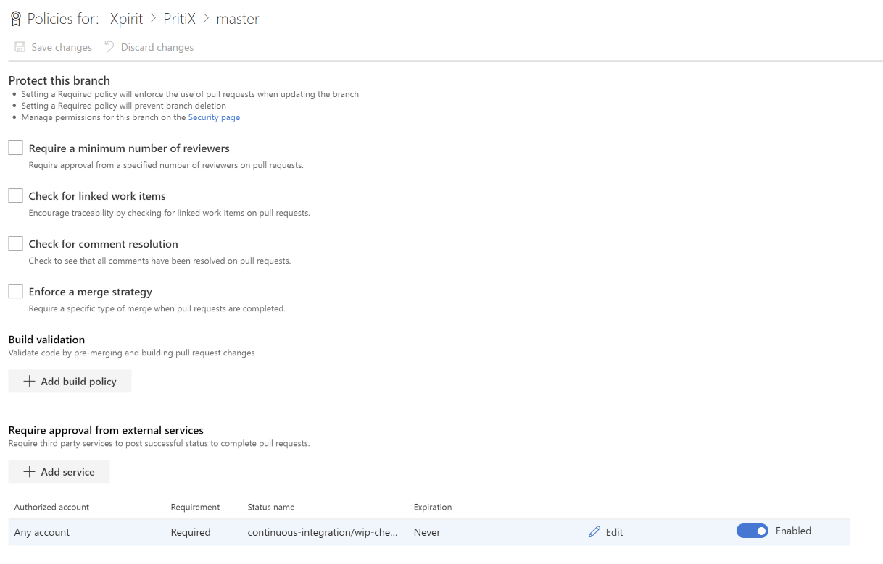Viewport: 883px width, 564px height.
Task: Enable Require a minimum number of reviewers
Action: (x=15, y=148)
